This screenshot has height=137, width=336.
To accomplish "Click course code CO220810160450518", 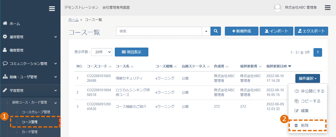I will click(99, 92).
